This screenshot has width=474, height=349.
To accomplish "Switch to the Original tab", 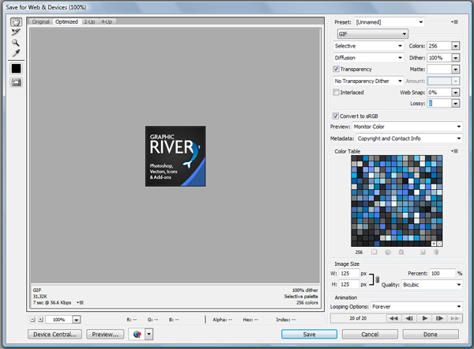I will point(41,21).
